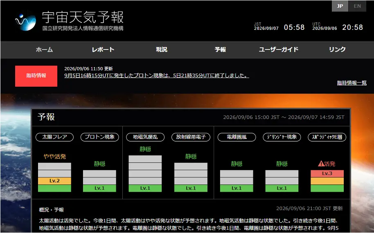
Task: Select the デリンジャー現象 label button
Action: [282, 137]
